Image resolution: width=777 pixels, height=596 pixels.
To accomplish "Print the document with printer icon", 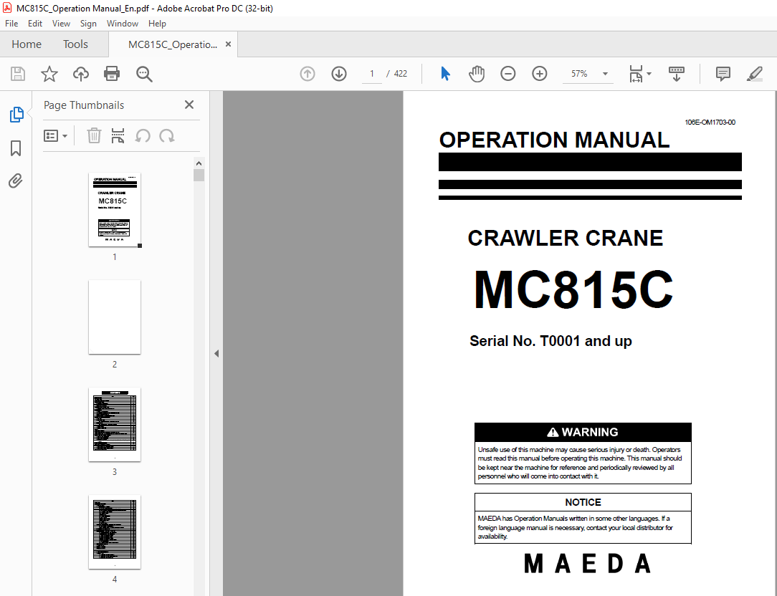I will [112, 74].
